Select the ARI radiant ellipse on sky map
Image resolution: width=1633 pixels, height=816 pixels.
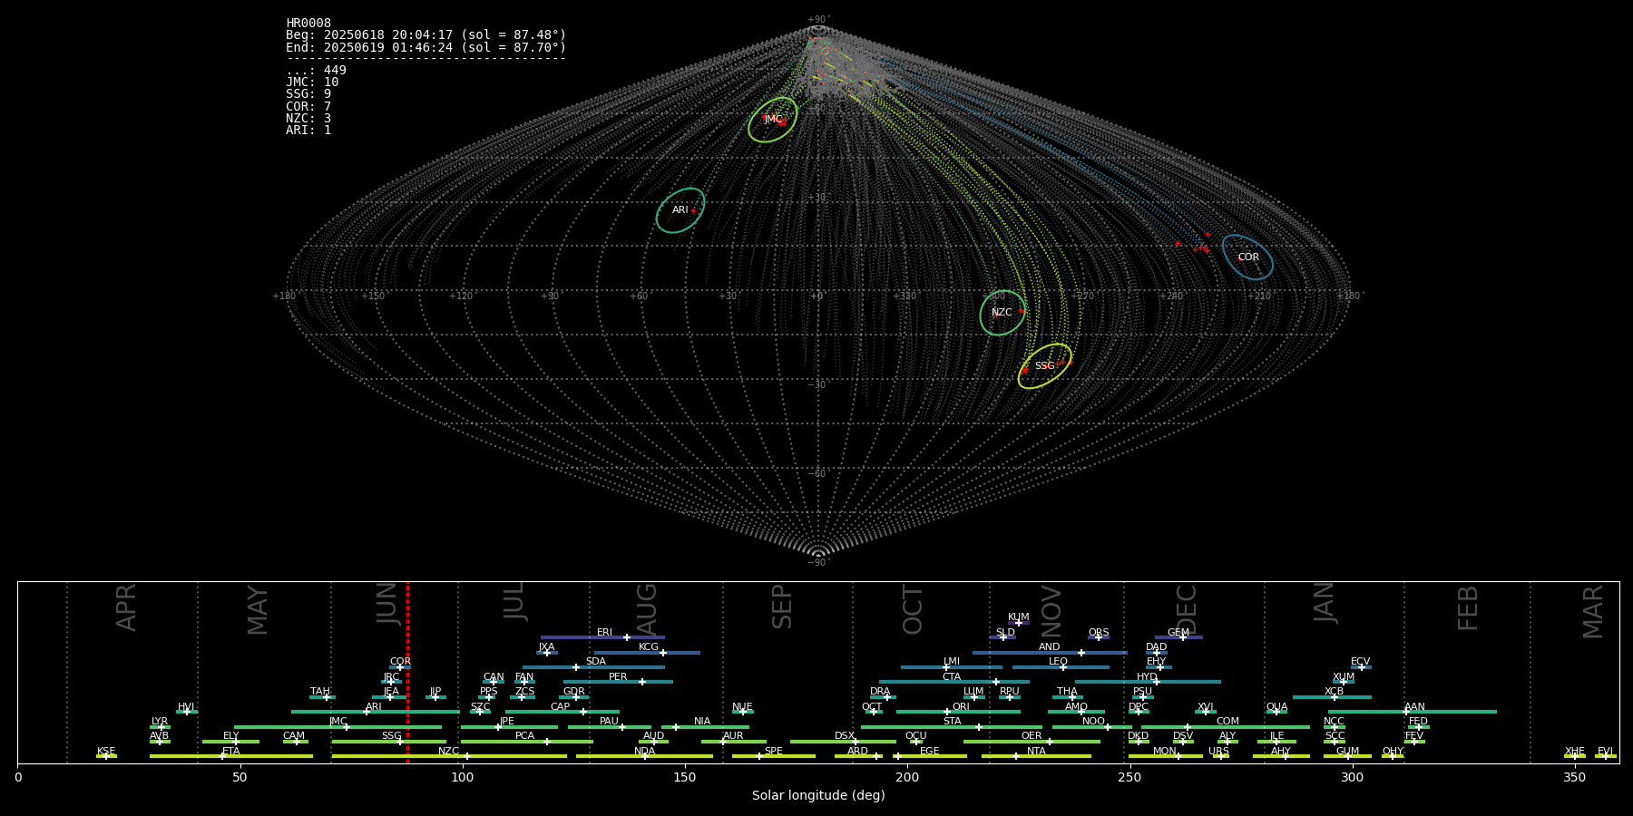click(x=680, y=210)
